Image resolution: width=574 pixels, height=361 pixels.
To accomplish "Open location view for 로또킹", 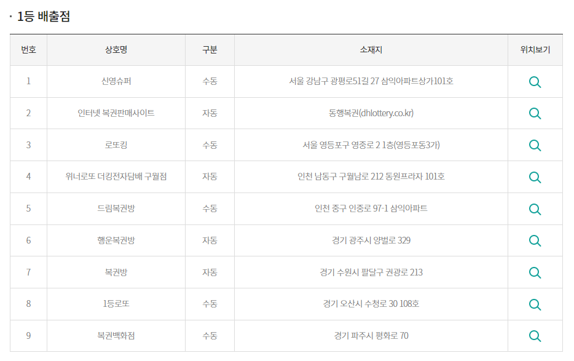I will (x=534, y=145).
